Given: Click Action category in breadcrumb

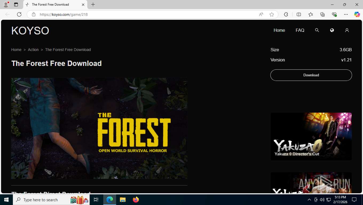Looking at the screenshot, I should pos(33,50).
